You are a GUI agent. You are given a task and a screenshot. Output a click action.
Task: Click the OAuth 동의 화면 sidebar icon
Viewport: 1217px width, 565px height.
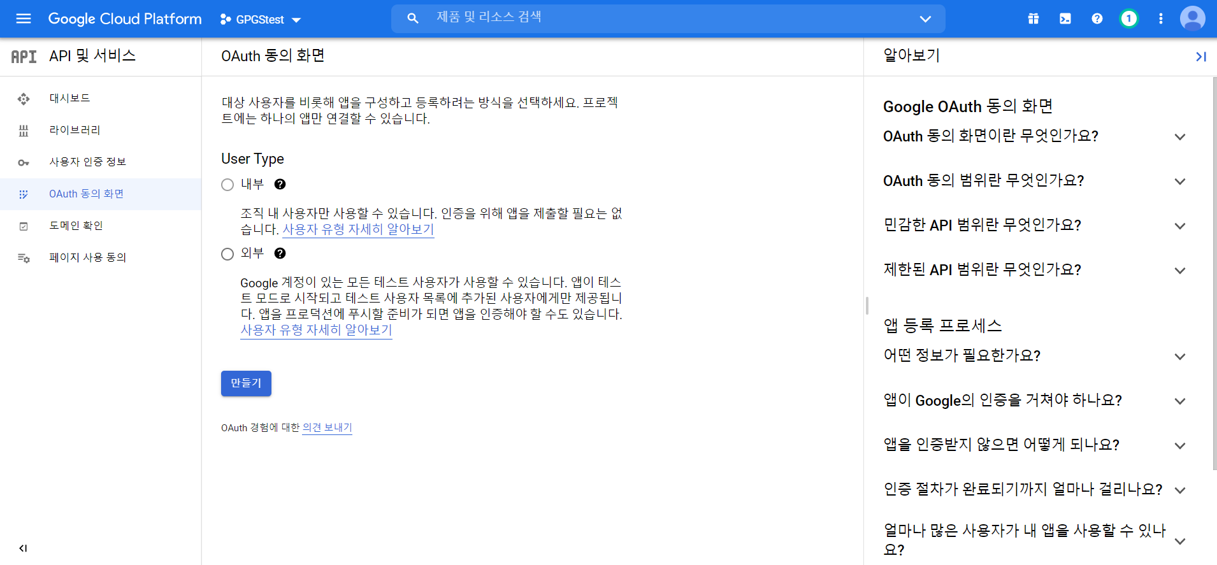24,194
